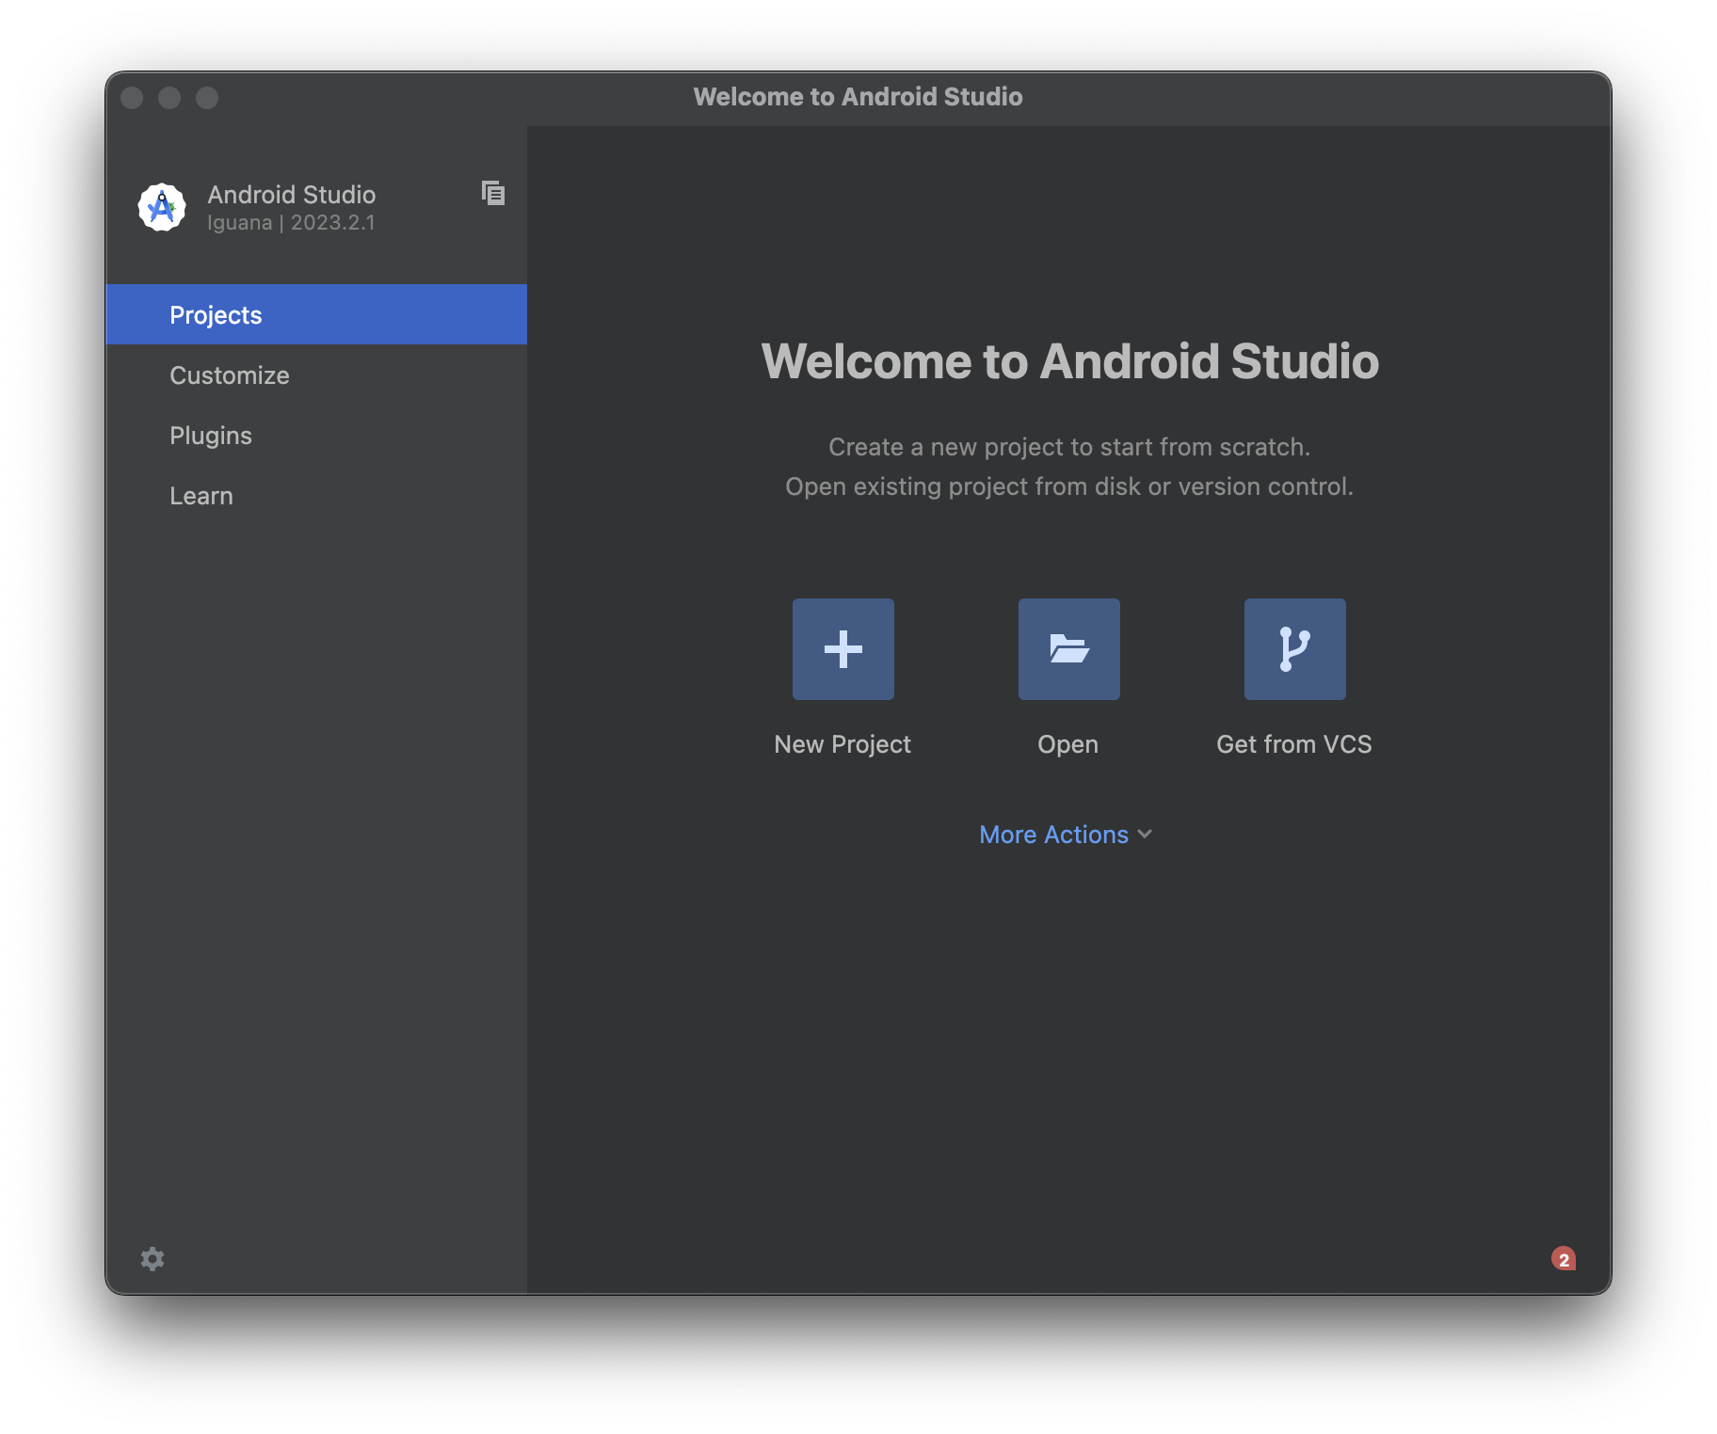Open notifications via the red badge
The height and width of the screenshot is (1434, 1717).
(x=1565, y=1259)
